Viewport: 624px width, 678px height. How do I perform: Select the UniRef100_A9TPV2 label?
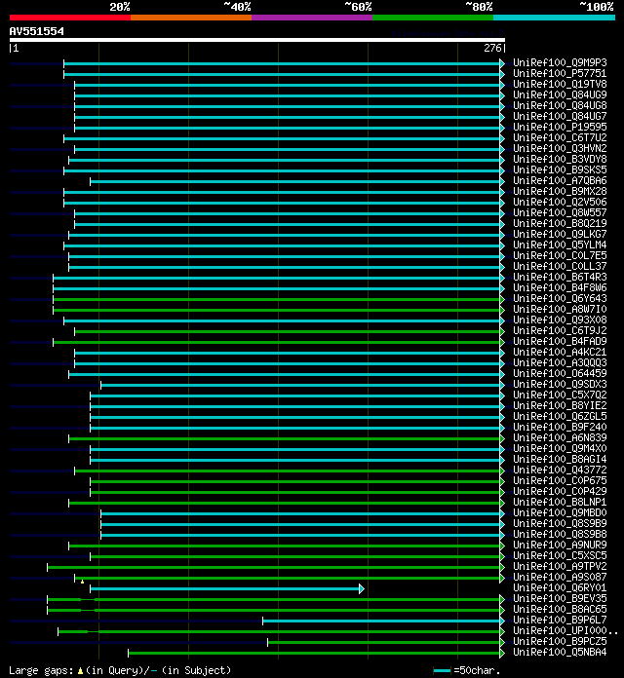560,567
